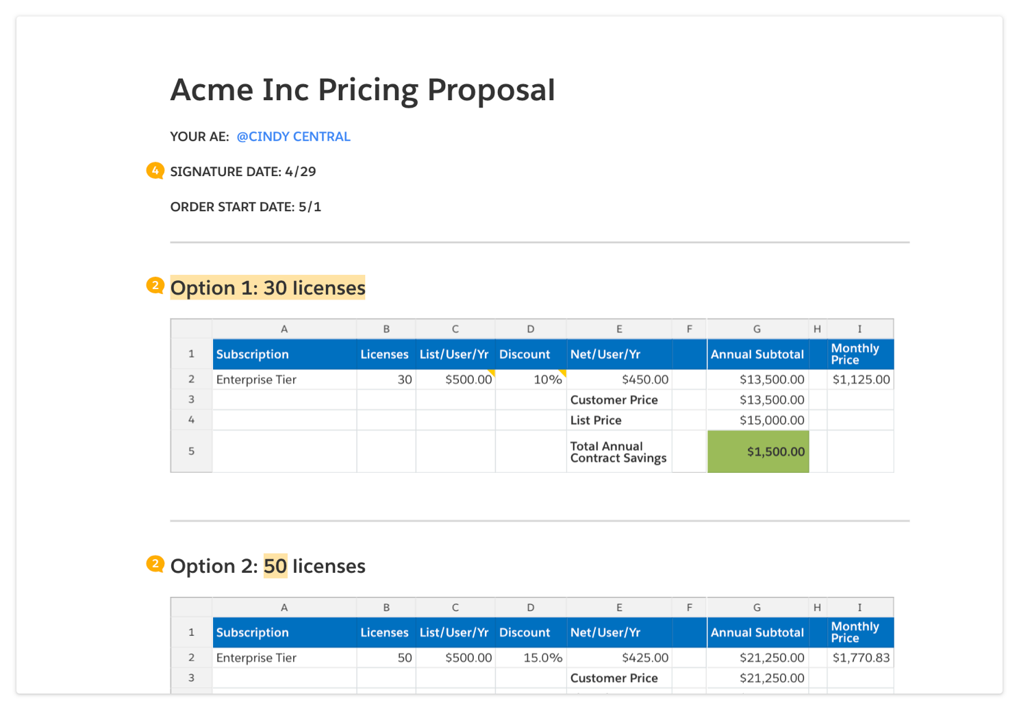
Task: Select column G header in Option 2 table
Action: coord(757,607)
